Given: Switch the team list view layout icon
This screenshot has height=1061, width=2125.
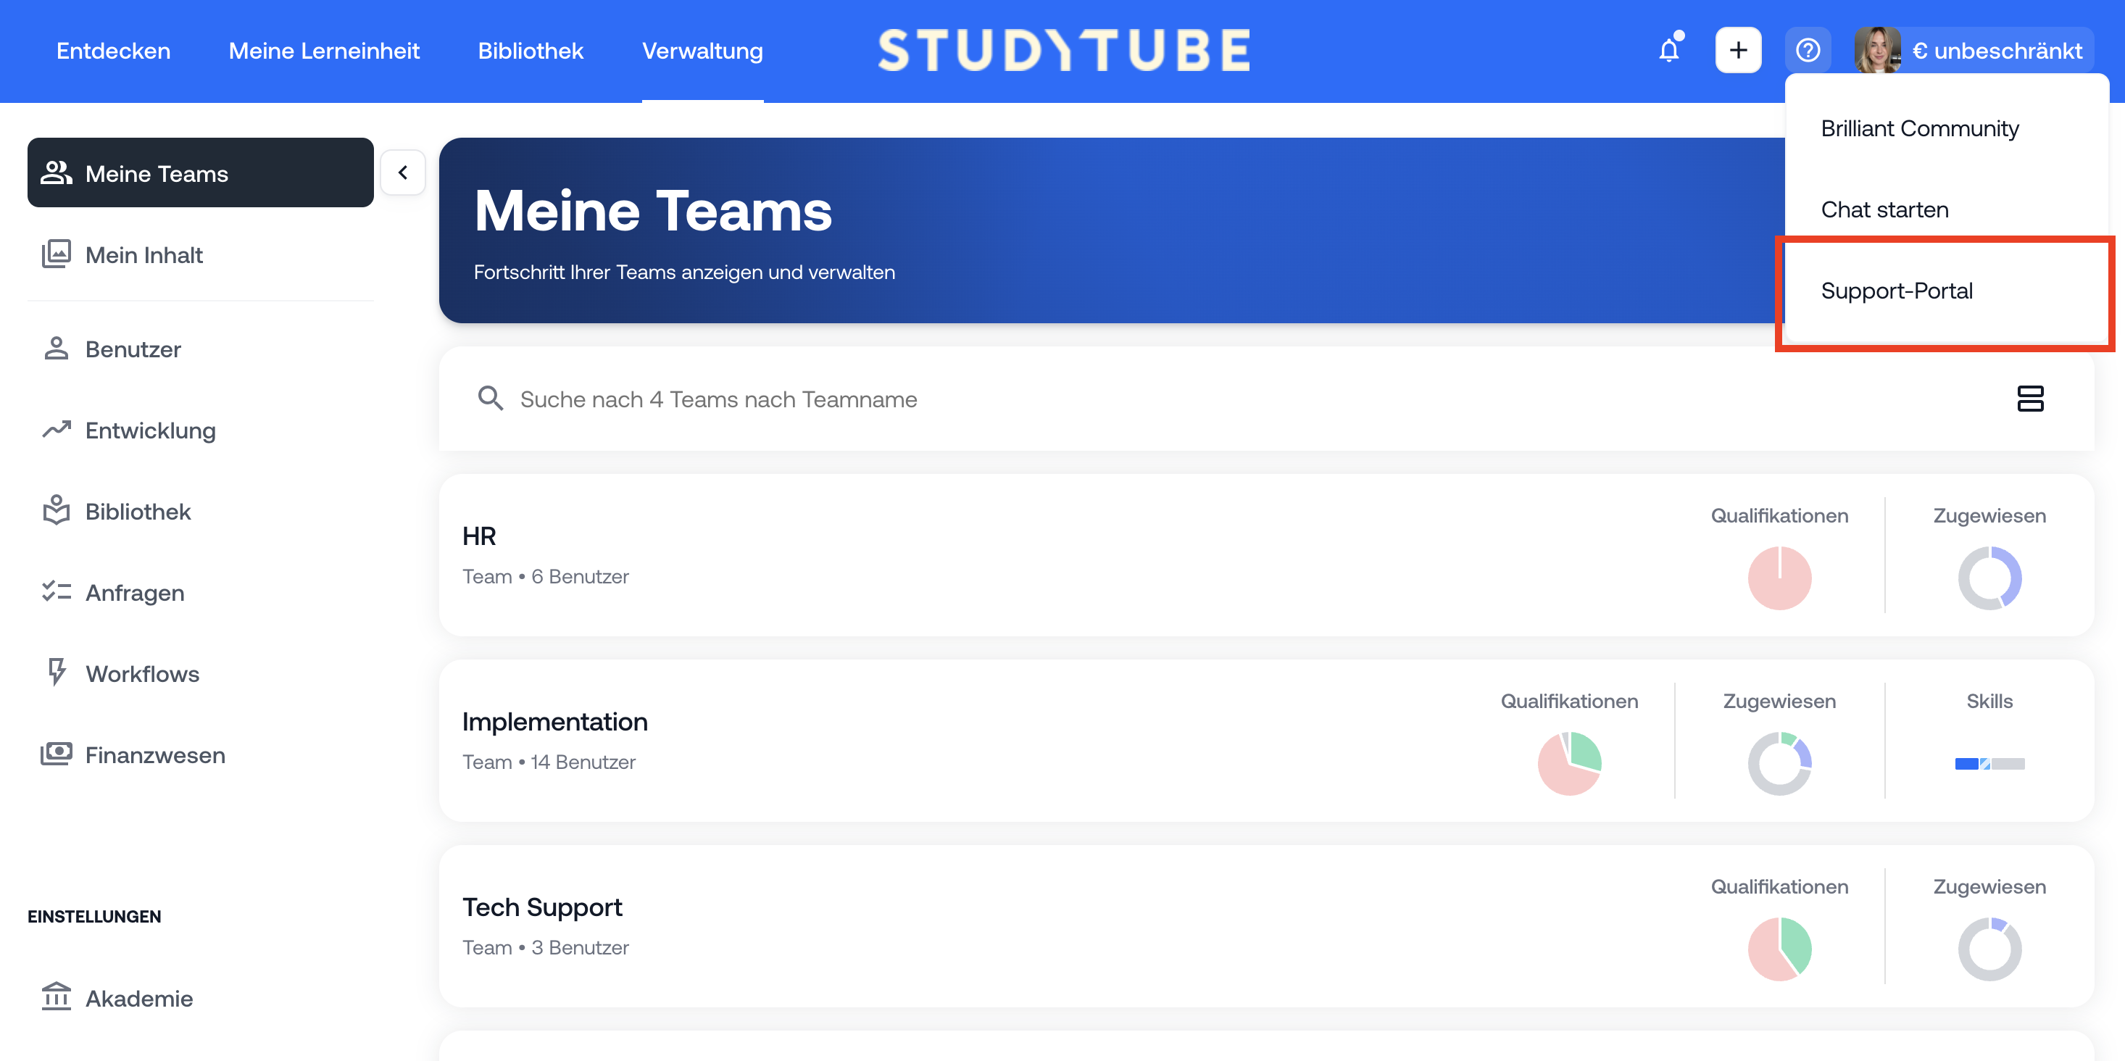Looking at the screenshot, I should point(2030,399).
